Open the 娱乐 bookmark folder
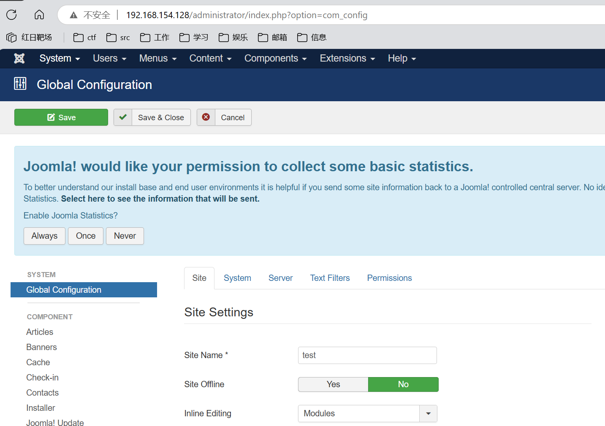The height and width of the screenshot is (426, 605). click(x=233, y=38)
